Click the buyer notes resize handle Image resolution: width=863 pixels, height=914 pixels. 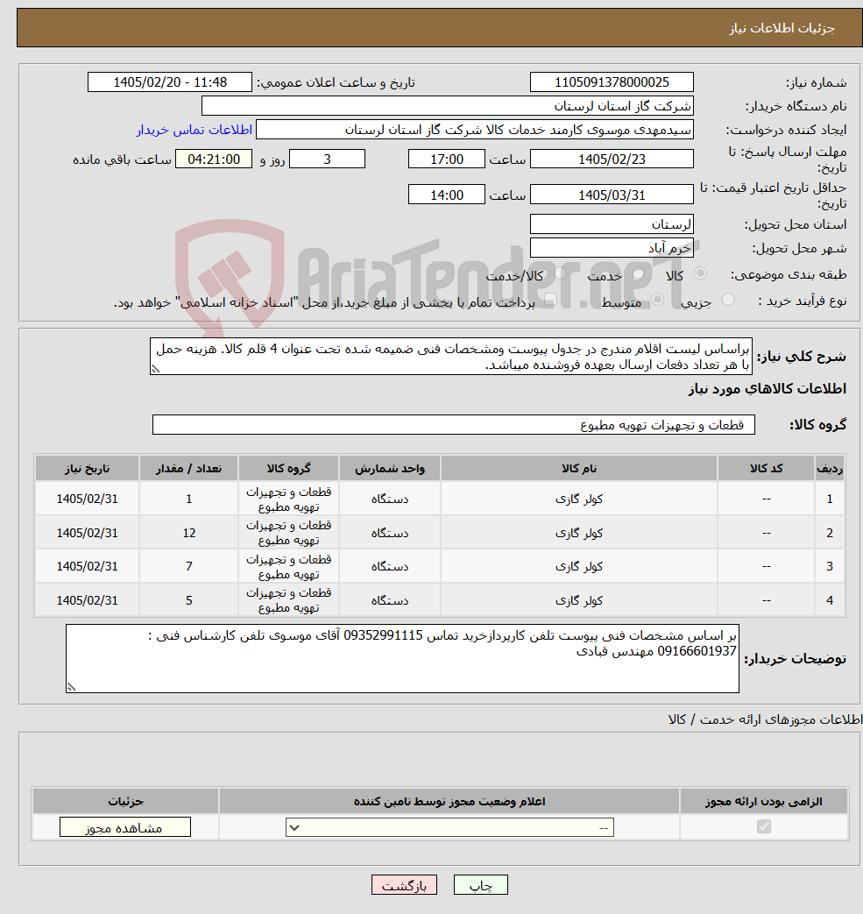coord(71,687)
